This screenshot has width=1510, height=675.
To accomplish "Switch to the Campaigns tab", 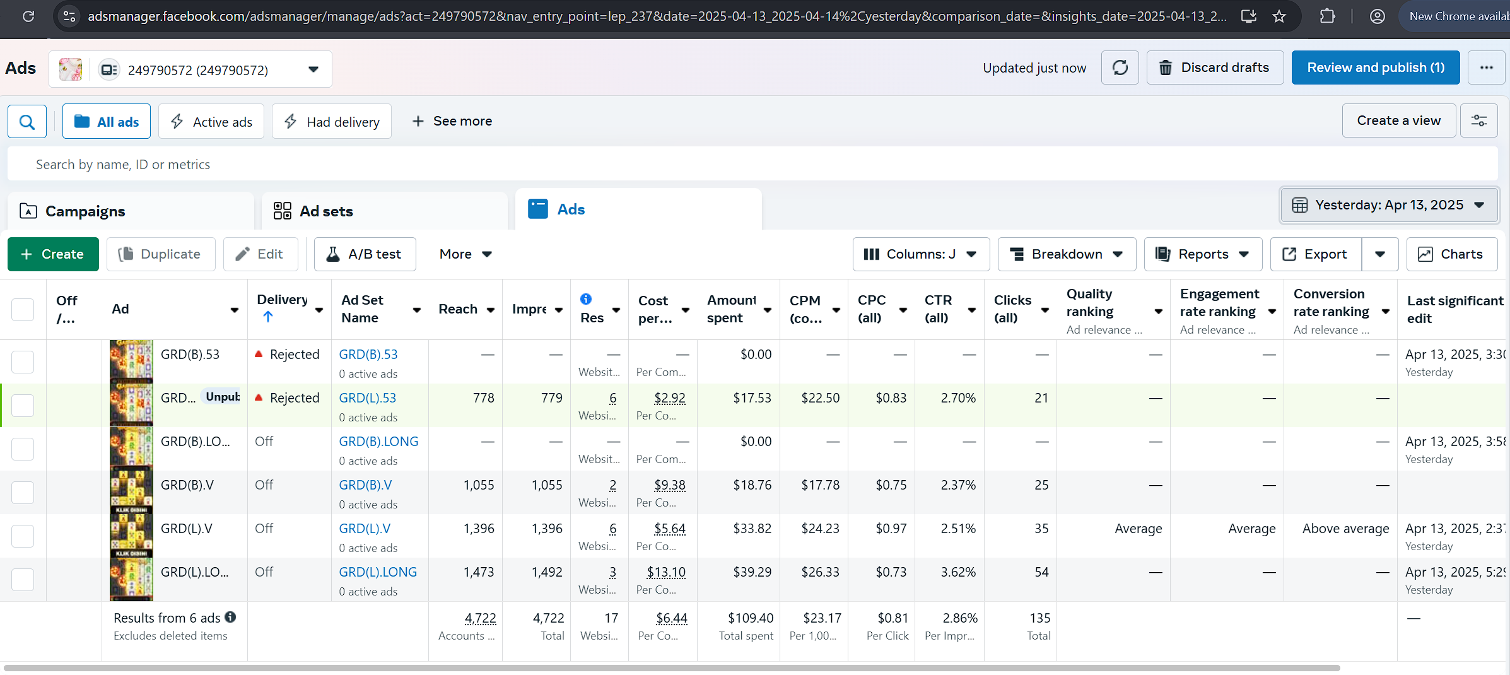I will (x=86, y=211).
